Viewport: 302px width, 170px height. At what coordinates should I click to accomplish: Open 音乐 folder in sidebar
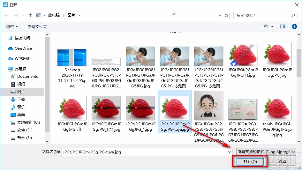pos(18,107)
